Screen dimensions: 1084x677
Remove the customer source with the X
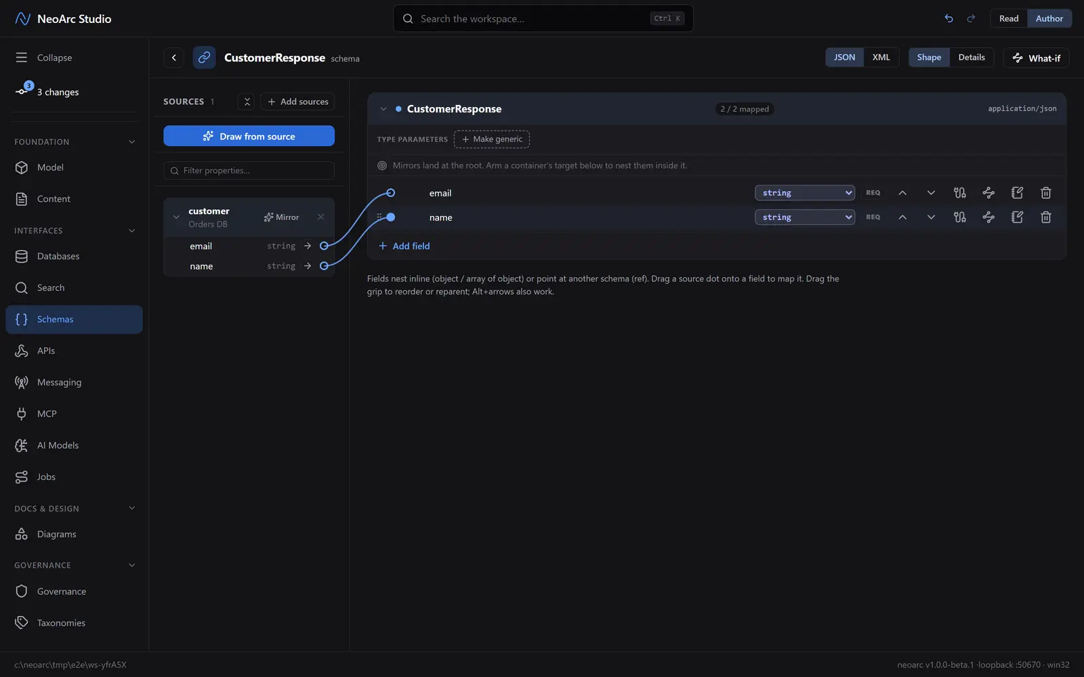click(320, 217)
